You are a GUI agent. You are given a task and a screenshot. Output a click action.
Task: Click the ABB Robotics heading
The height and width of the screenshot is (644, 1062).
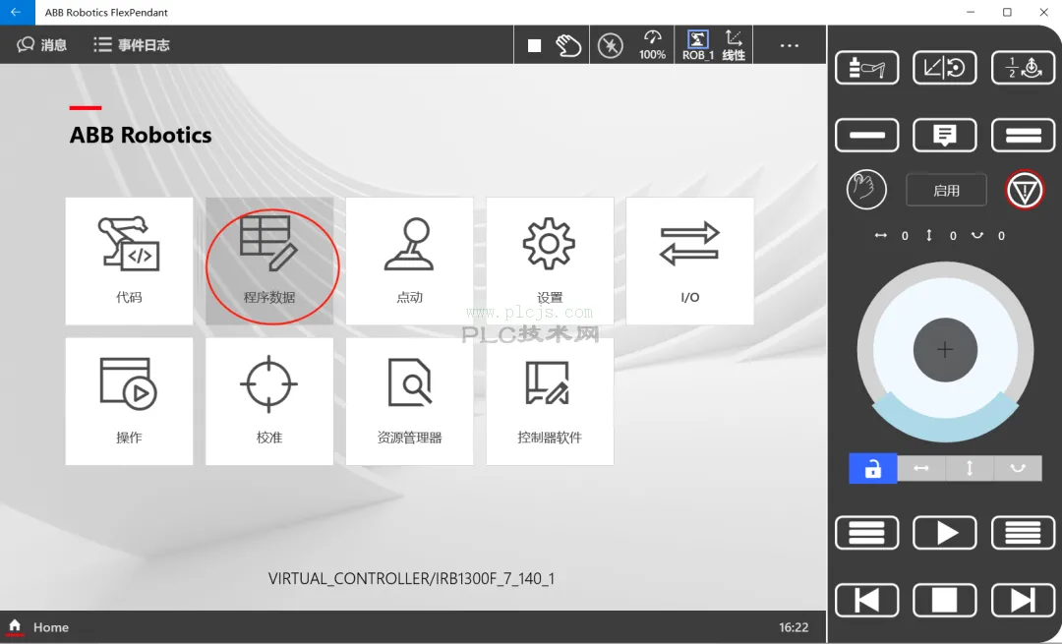141,135
